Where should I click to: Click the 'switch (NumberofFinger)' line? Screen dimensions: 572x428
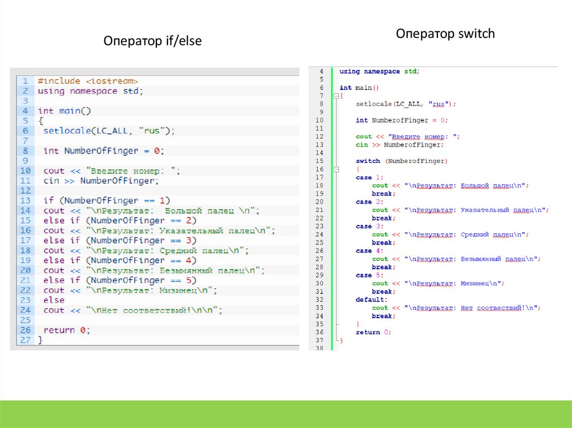pyautogui.click(x=402, y=161)
